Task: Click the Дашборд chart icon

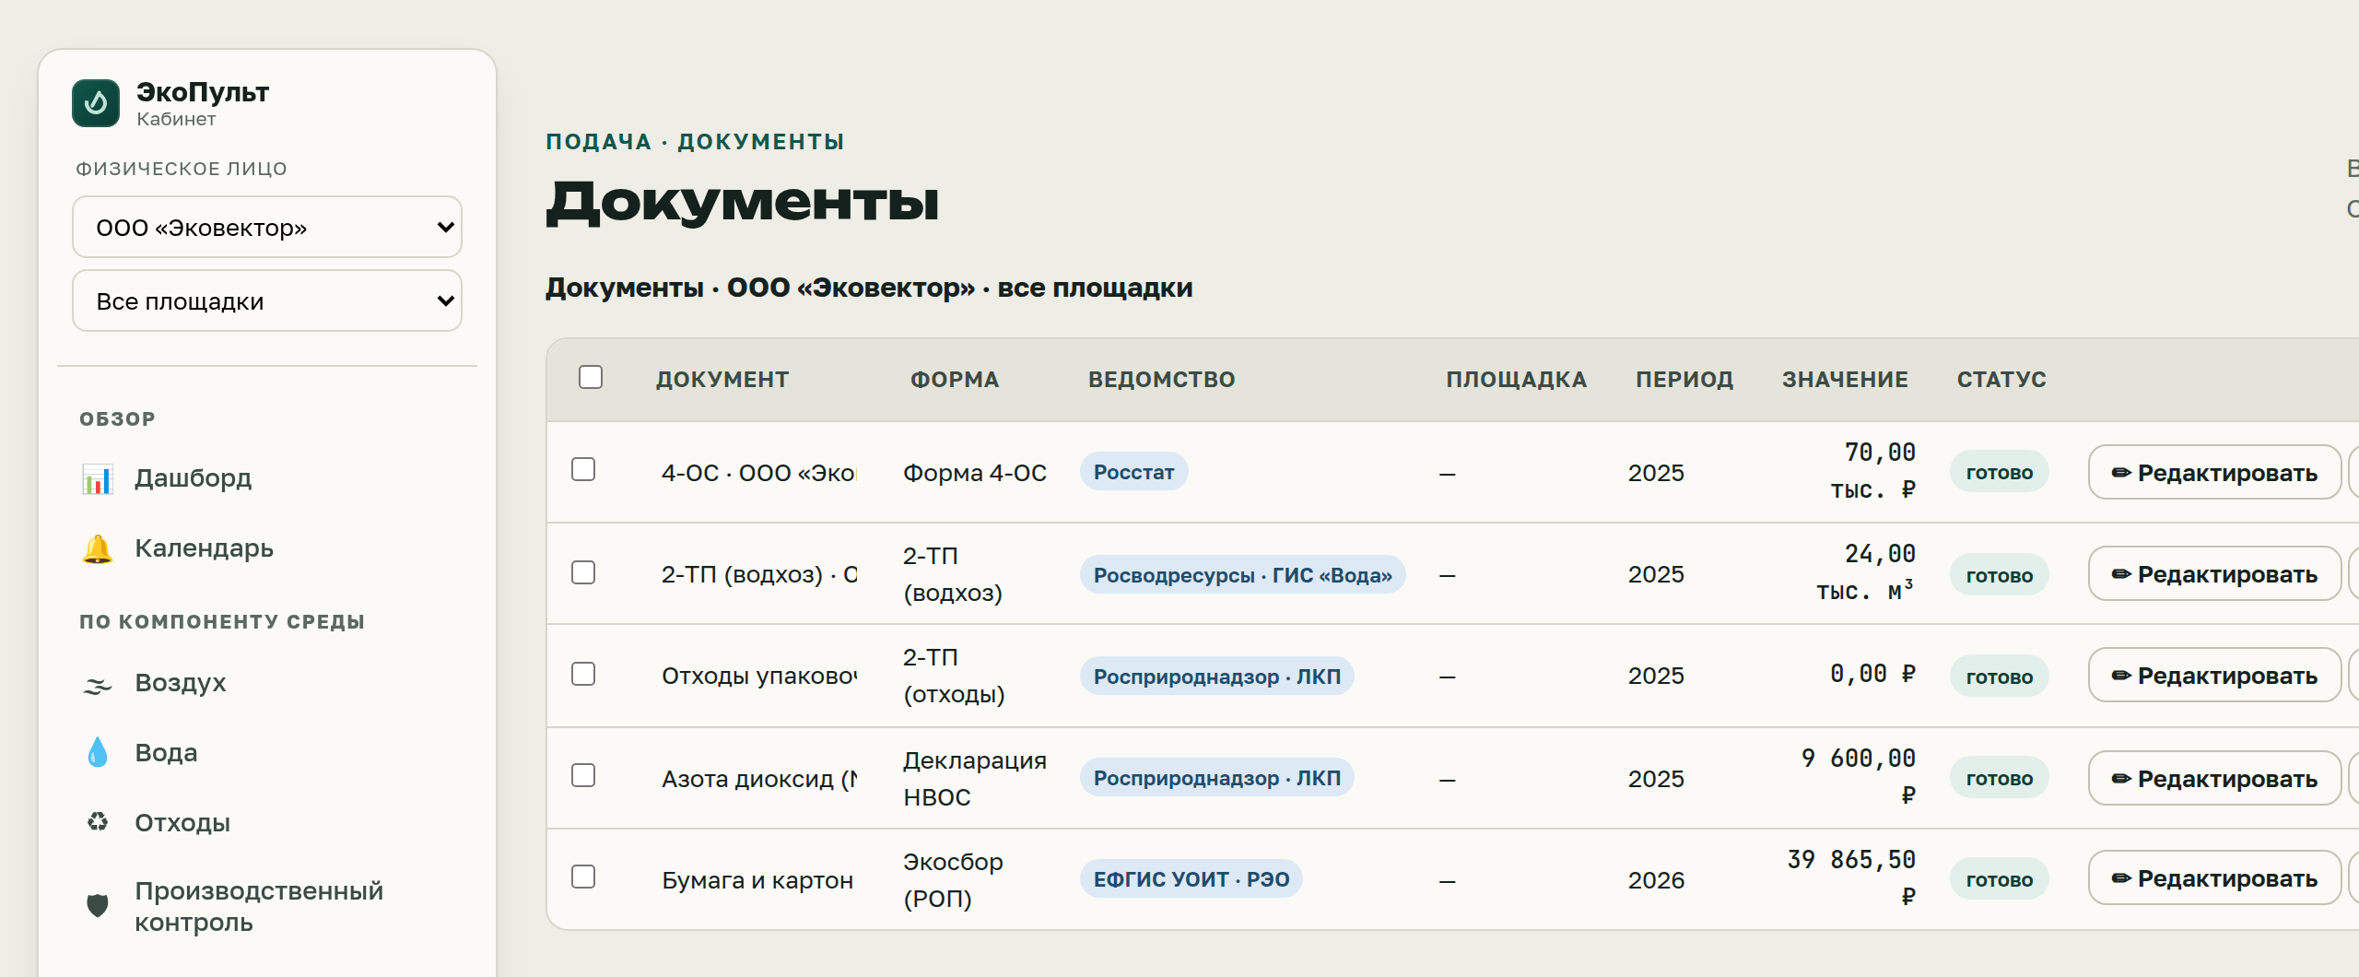Action: click(x=97, y=478)
